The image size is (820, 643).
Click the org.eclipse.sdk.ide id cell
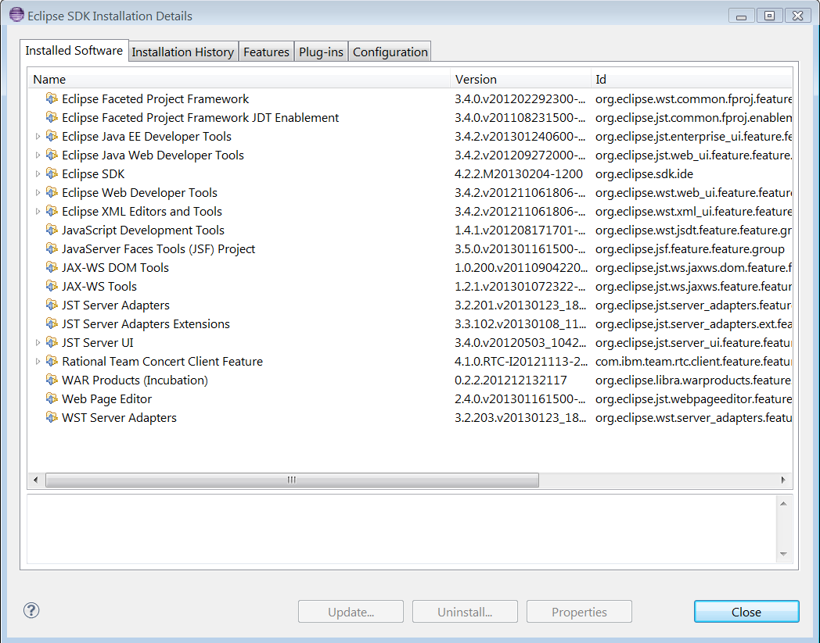pos(644,174)
